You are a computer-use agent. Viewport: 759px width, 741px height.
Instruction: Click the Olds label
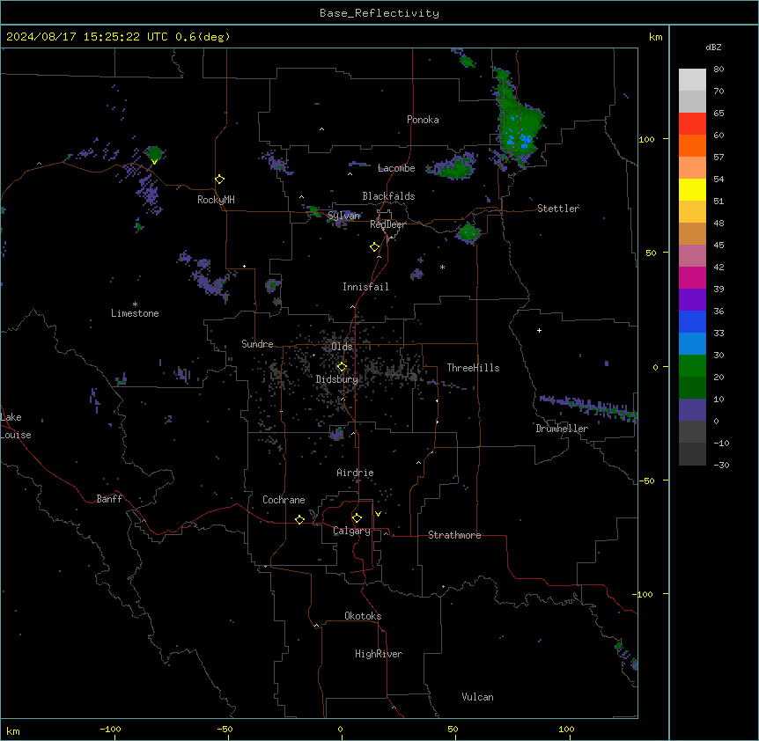[x=342, y=347]
